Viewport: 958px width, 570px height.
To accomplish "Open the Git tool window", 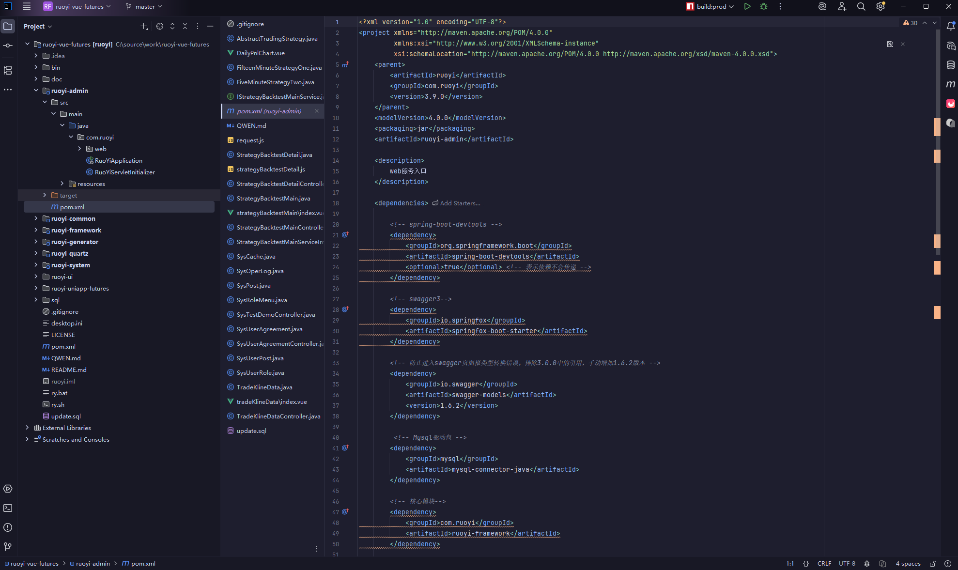I will point(8,547).
